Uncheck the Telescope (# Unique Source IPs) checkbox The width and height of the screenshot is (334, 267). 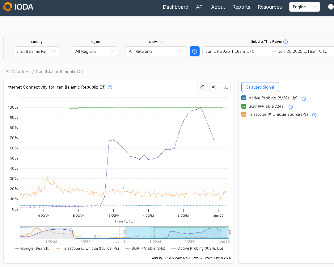[244, 114]
